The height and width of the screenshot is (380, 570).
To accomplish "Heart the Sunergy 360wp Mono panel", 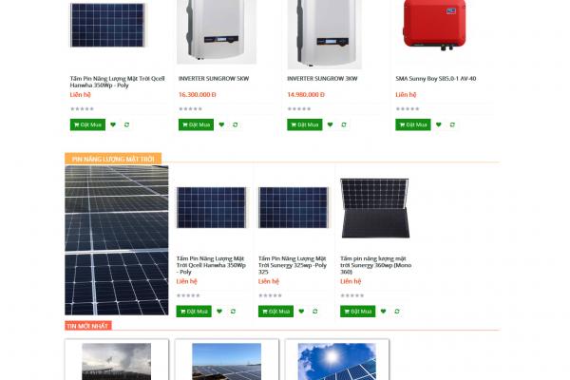I will (x=384, y=311).
